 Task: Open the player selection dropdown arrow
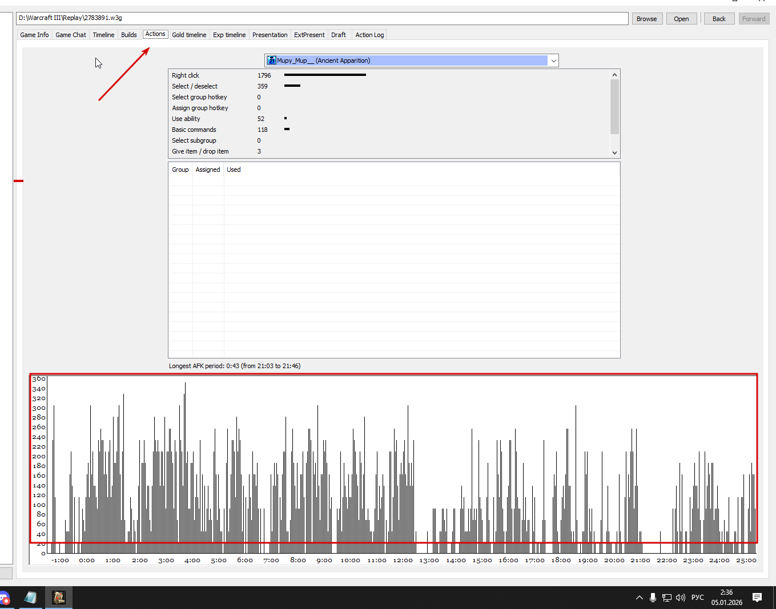pyautogui.click(x=553, y=61)
